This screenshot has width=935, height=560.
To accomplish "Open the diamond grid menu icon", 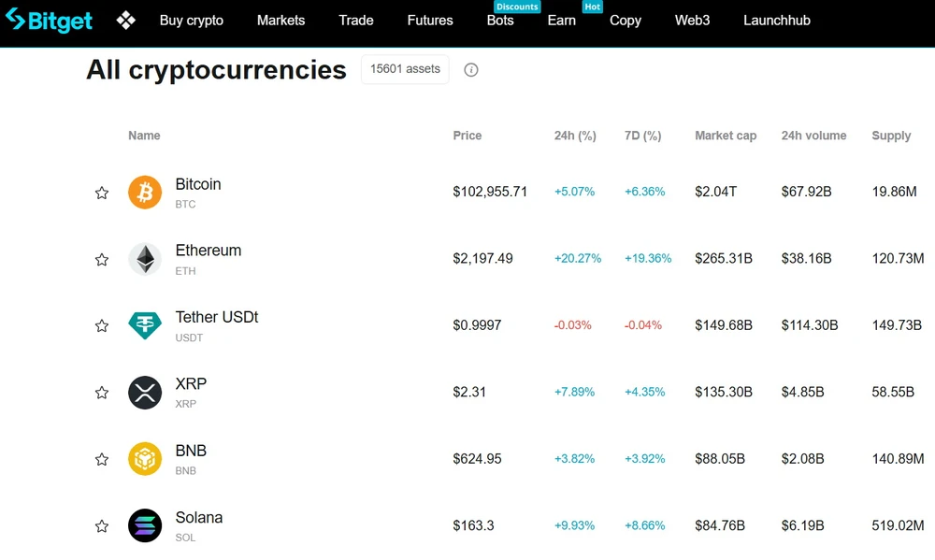I will tap(126, 20).
